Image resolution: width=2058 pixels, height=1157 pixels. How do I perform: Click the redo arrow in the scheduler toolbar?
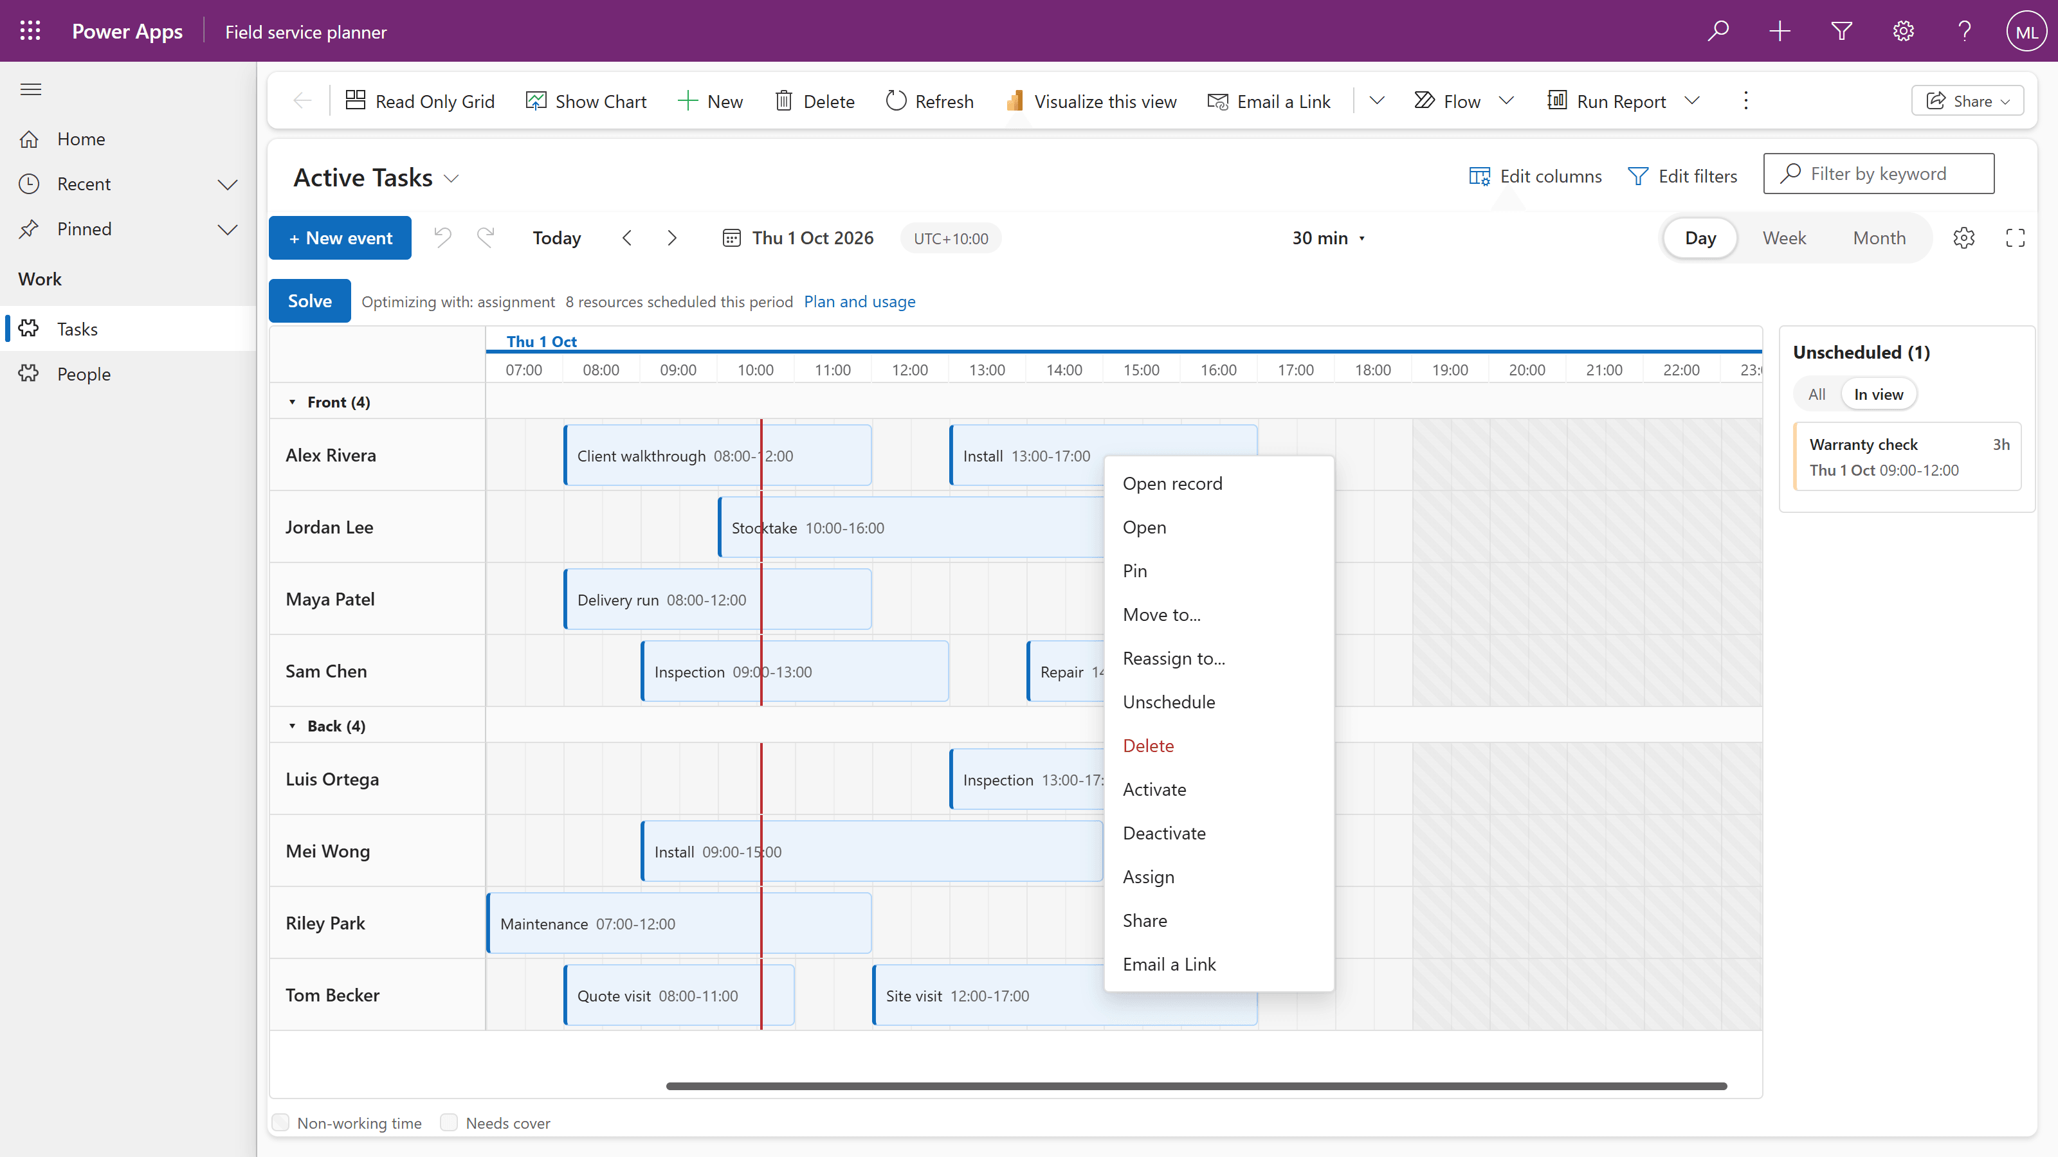486,238
